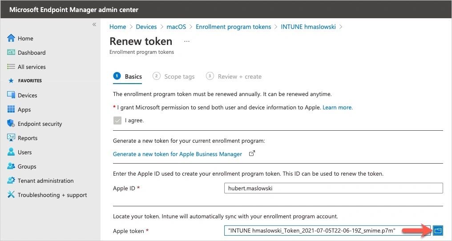Open the Dashboard icon in sidebar

pyautogui.click(x=11, y=52)
